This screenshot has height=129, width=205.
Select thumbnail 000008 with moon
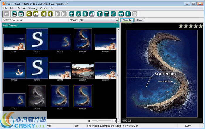click(x=14, y=70)
